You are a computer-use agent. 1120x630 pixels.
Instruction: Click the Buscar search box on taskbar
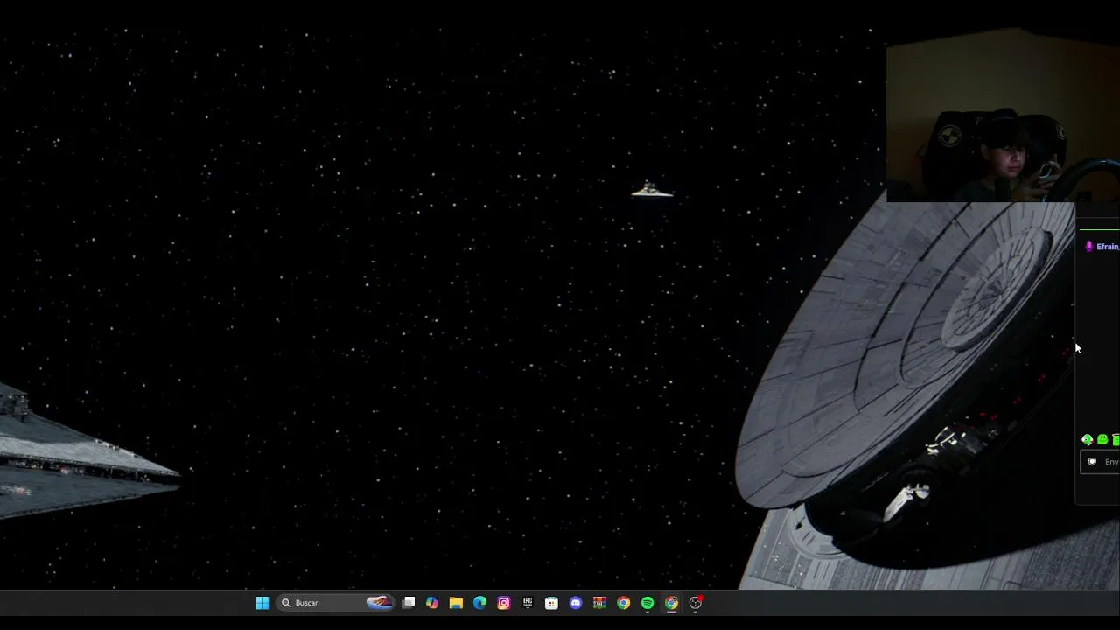335,603
